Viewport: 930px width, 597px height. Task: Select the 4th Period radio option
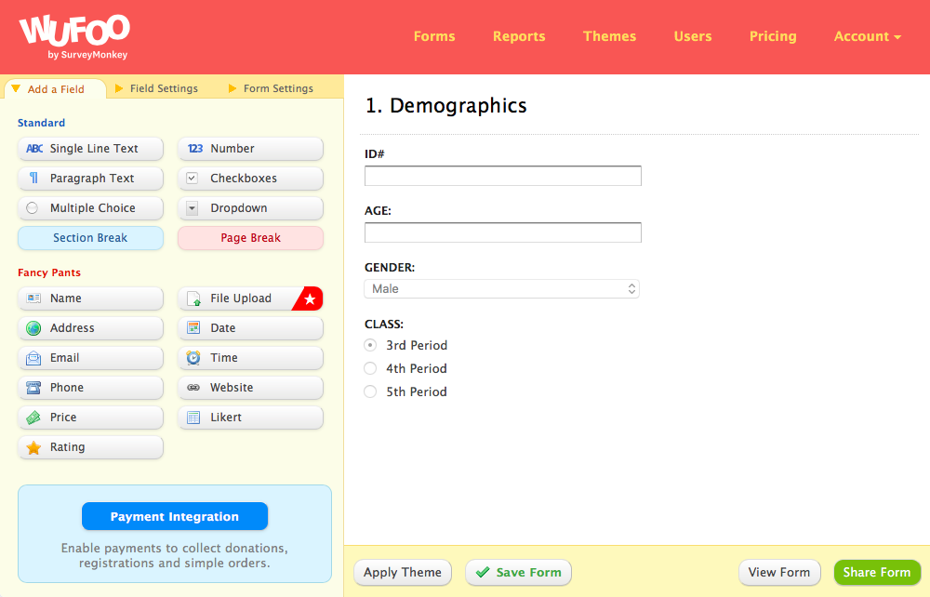coord(370,368)
